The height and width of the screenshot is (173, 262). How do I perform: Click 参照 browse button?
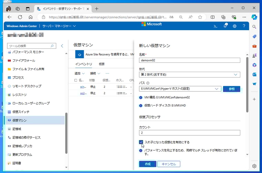point(232,89)
